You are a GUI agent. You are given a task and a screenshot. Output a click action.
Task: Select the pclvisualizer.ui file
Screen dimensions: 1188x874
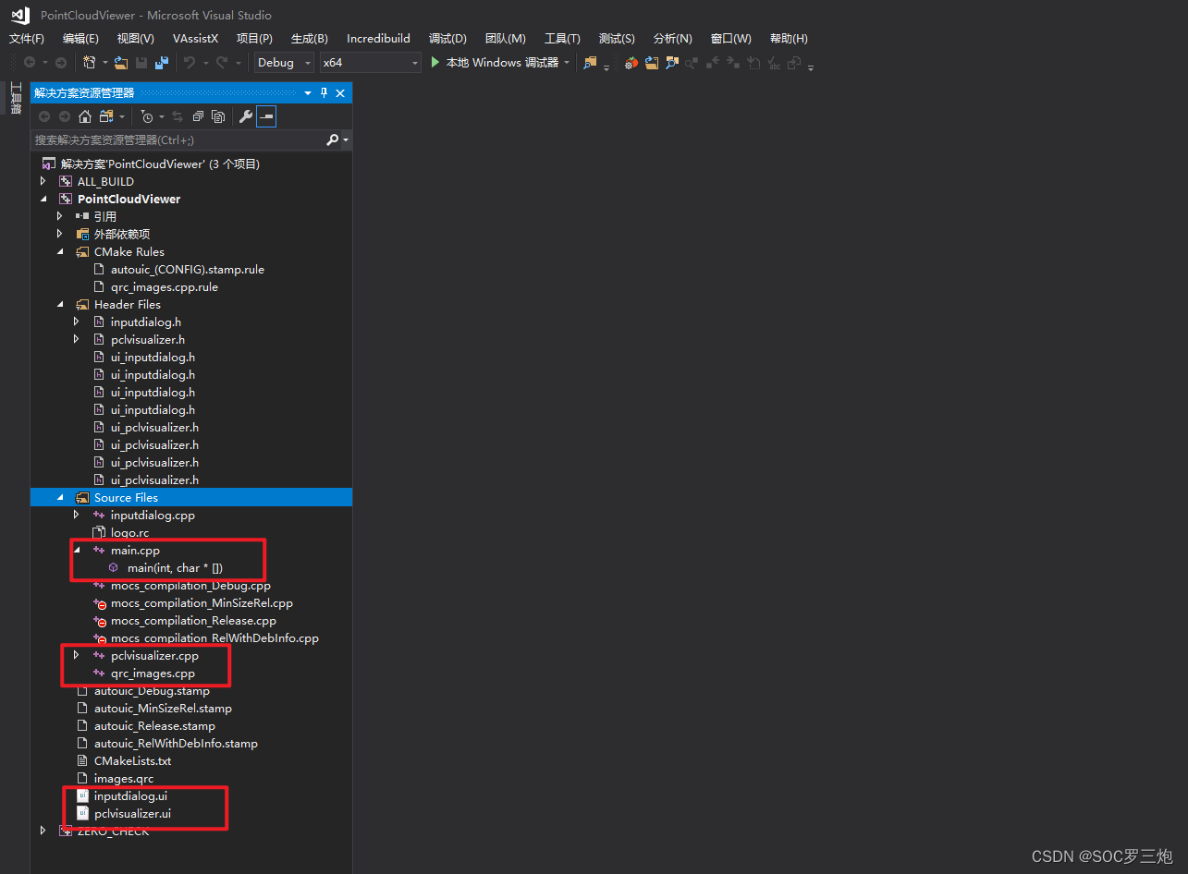(132, 813)
